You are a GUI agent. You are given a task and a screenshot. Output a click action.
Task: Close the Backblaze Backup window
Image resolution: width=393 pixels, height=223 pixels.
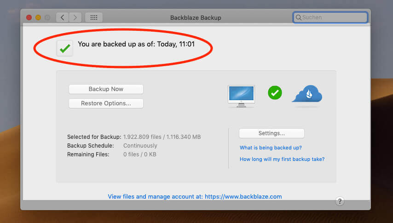click(x=29, y=17)
